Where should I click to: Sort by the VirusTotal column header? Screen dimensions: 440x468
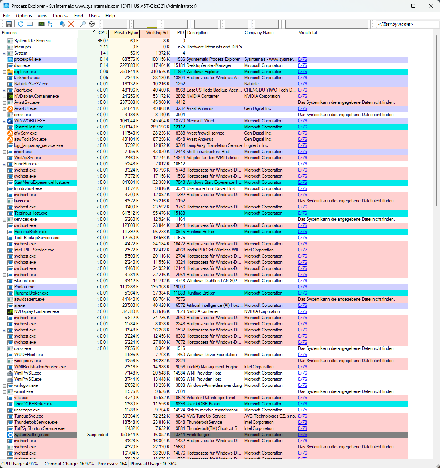coord(353,33)
